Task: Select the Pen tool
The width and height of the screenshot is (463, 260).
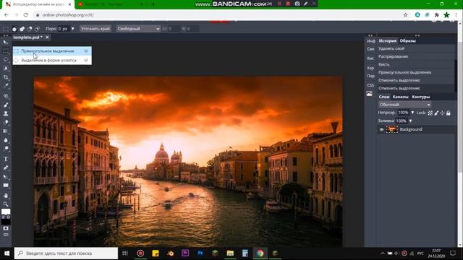Action: [x=6, y=168]
